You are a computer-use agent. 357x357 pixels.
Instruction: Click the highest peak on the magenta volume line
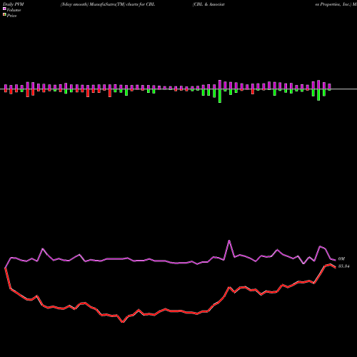click(x=229, y=241)
